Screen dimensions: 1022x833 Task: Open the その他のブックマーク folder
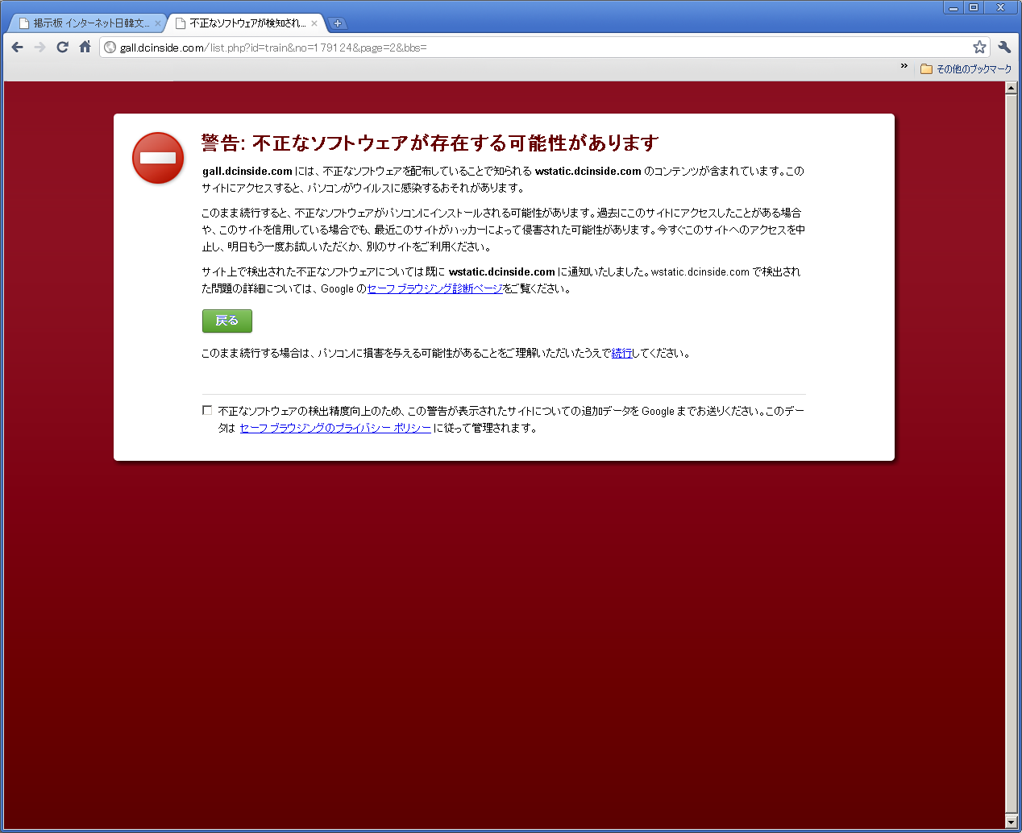coord(966,69)
